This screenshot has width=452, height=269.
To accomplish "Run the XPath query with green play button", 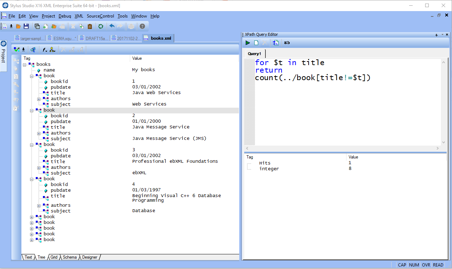I will (x=247, y=43).
